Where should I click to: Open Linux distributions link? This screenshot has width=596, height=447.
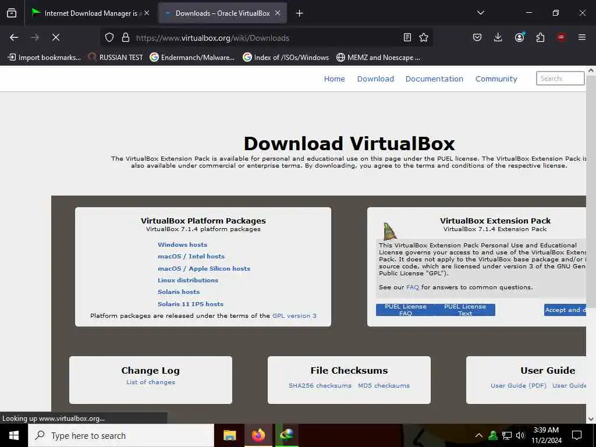click(188, 280)
